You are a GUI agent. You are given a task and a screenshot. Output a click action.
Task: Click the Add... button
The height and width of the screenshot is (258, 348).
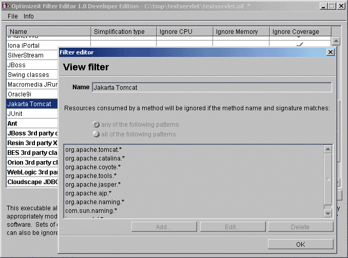[x=164, y=227]
